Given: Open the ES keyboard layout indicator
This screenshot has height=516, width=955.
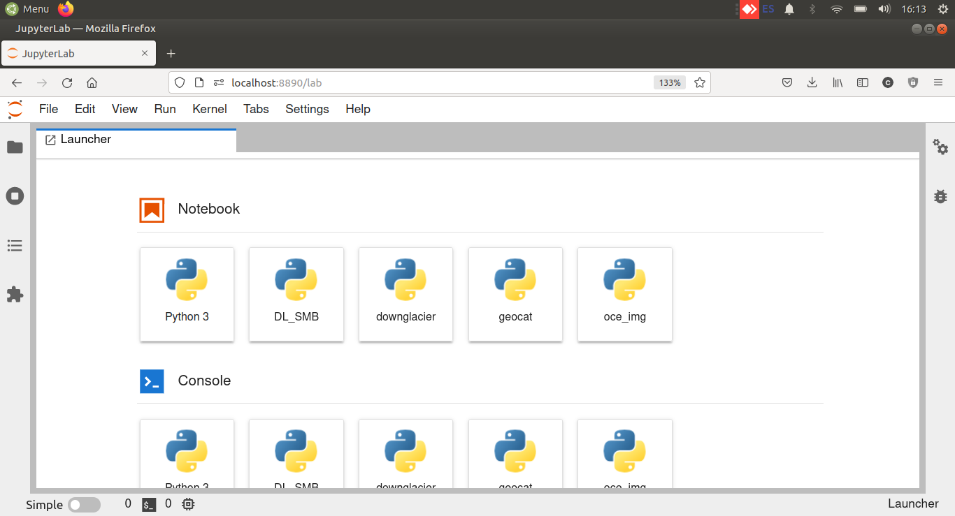Looking at the screenshot, I should pos(768,9).
